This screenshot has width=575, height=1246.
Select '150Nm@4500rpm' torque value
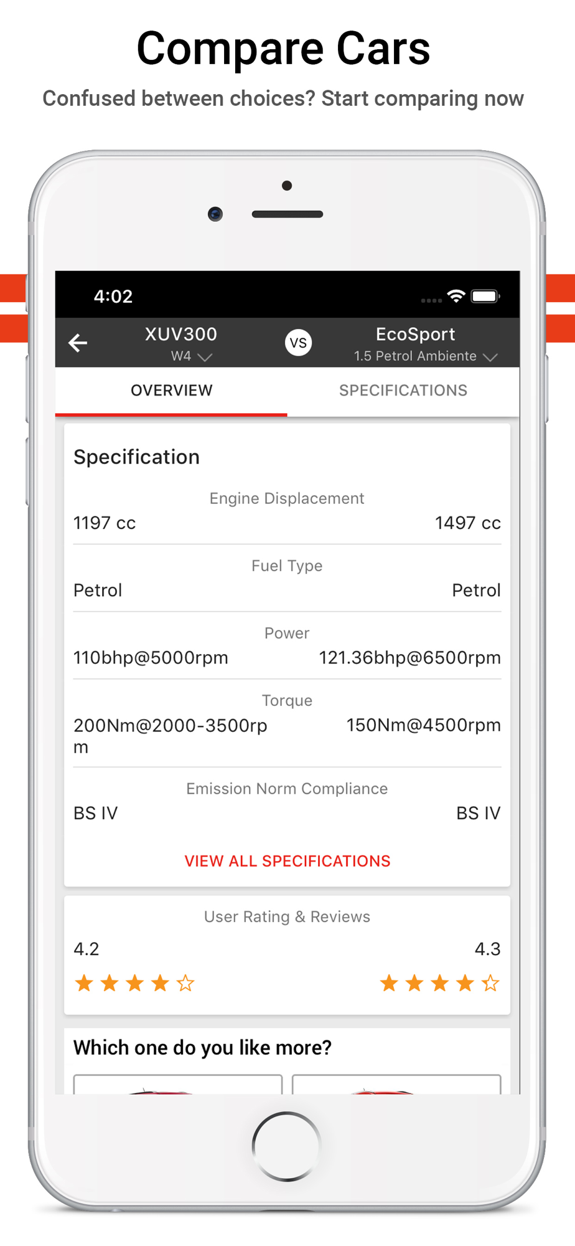[424, 725]
